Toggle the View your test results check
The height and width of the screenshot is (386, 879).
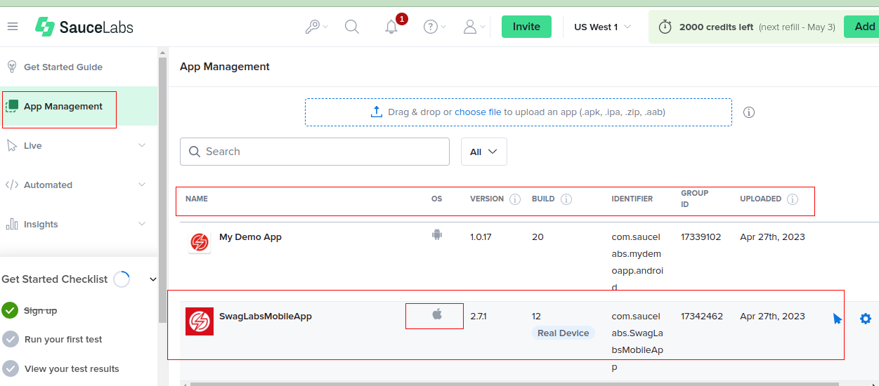click(x=10, y=368)
